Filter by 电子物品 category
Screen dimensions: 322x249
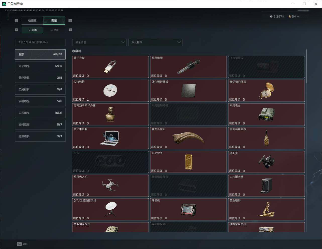[40, 66]
